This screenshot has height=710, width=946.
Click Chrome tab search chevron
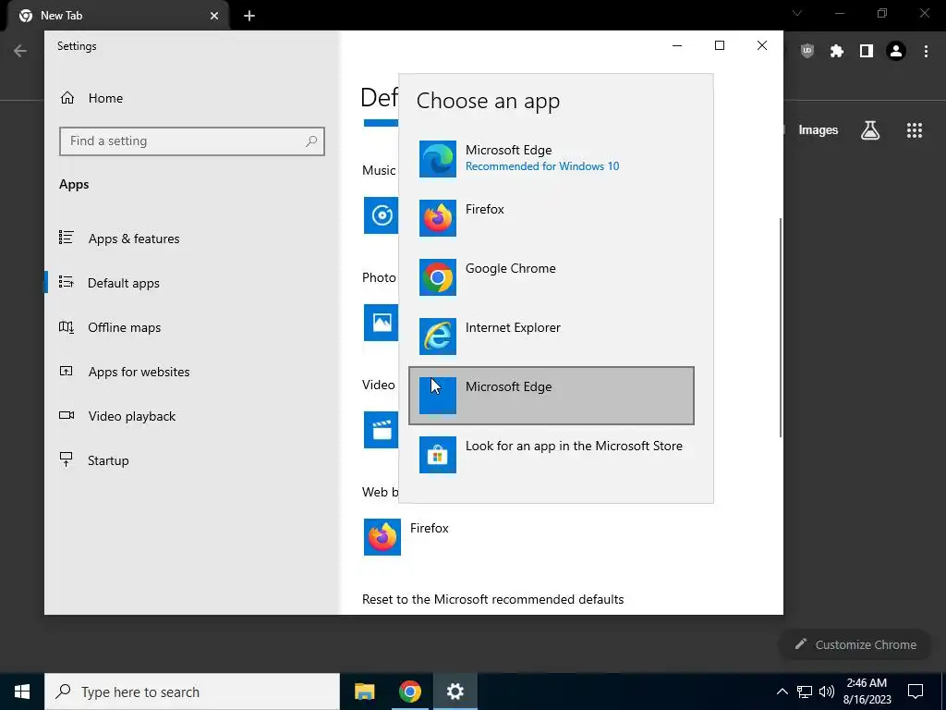tap(797, 13)
